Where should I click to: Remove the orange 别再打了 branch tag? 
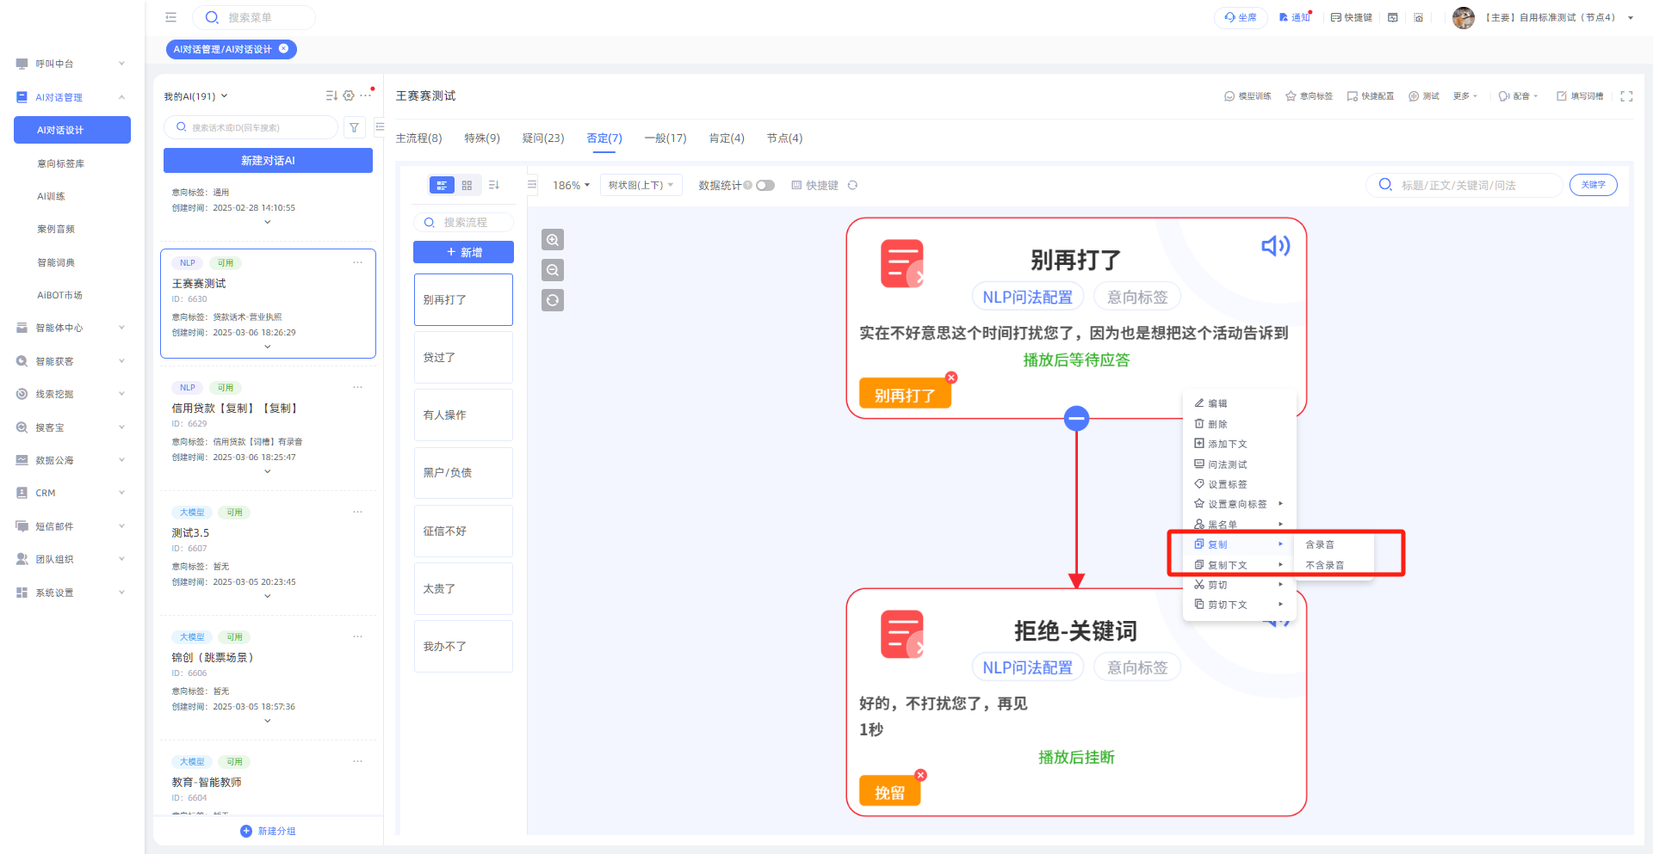click(x=951, y=378)
